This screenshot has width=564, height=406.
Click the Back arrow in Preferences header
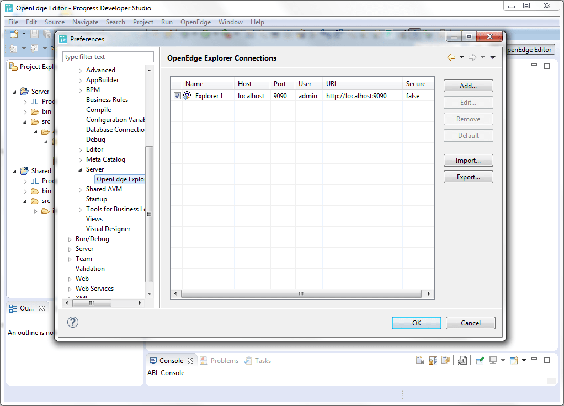[451, 57]
